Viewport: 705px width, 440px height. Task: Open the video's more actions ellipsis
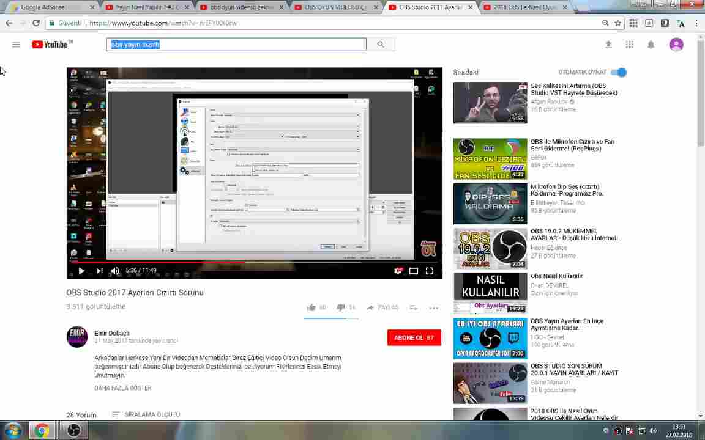[x=433, y=308]
